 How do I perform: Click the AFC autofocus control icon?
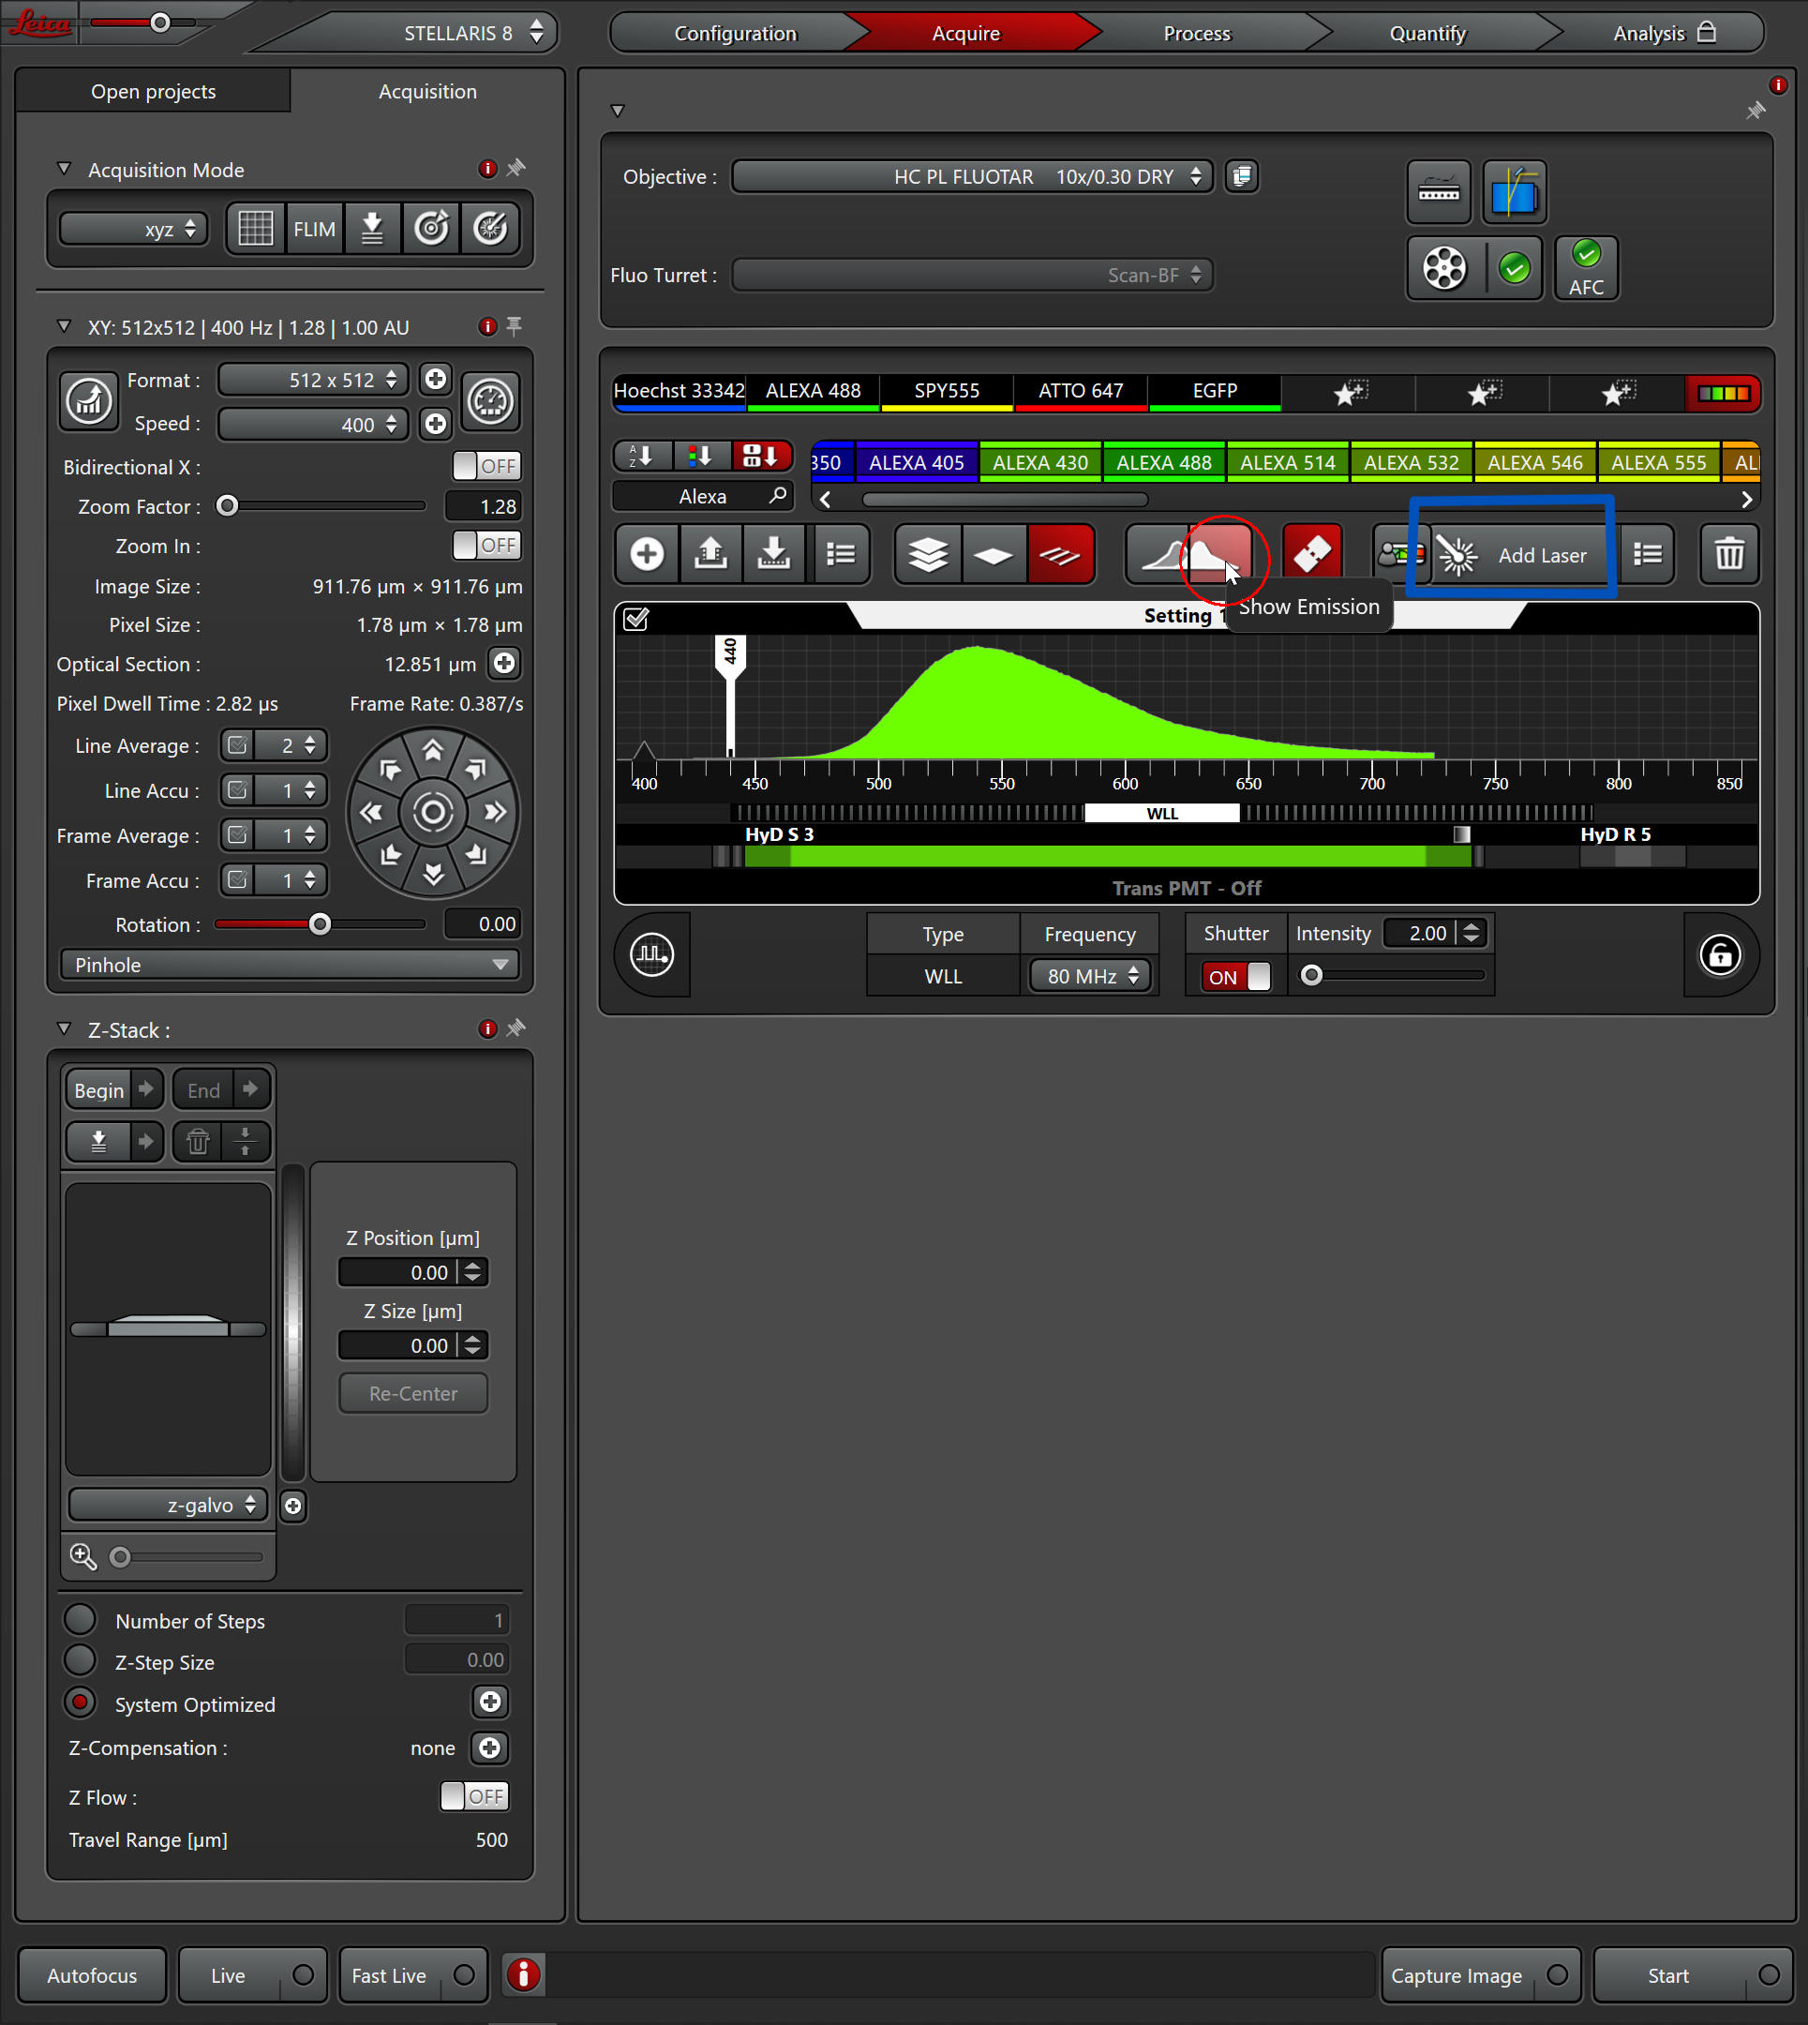point(1587,268)
